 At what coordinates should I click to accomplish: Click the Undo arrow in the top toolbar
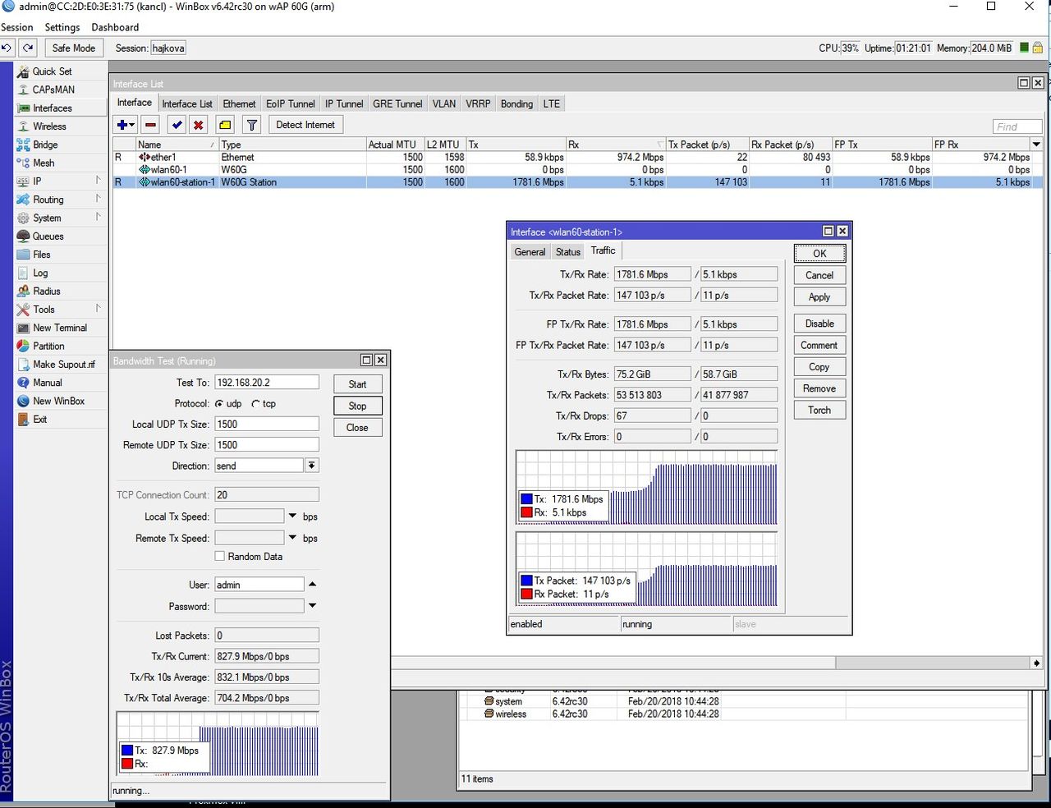(7, 48)
